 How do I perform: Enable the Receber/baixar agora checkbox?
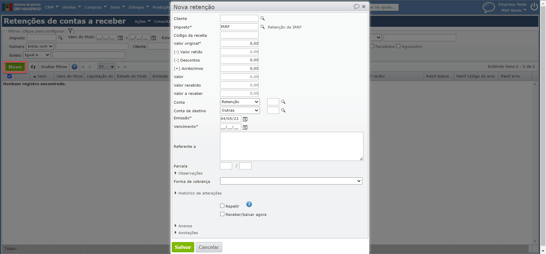click(222, 214)
